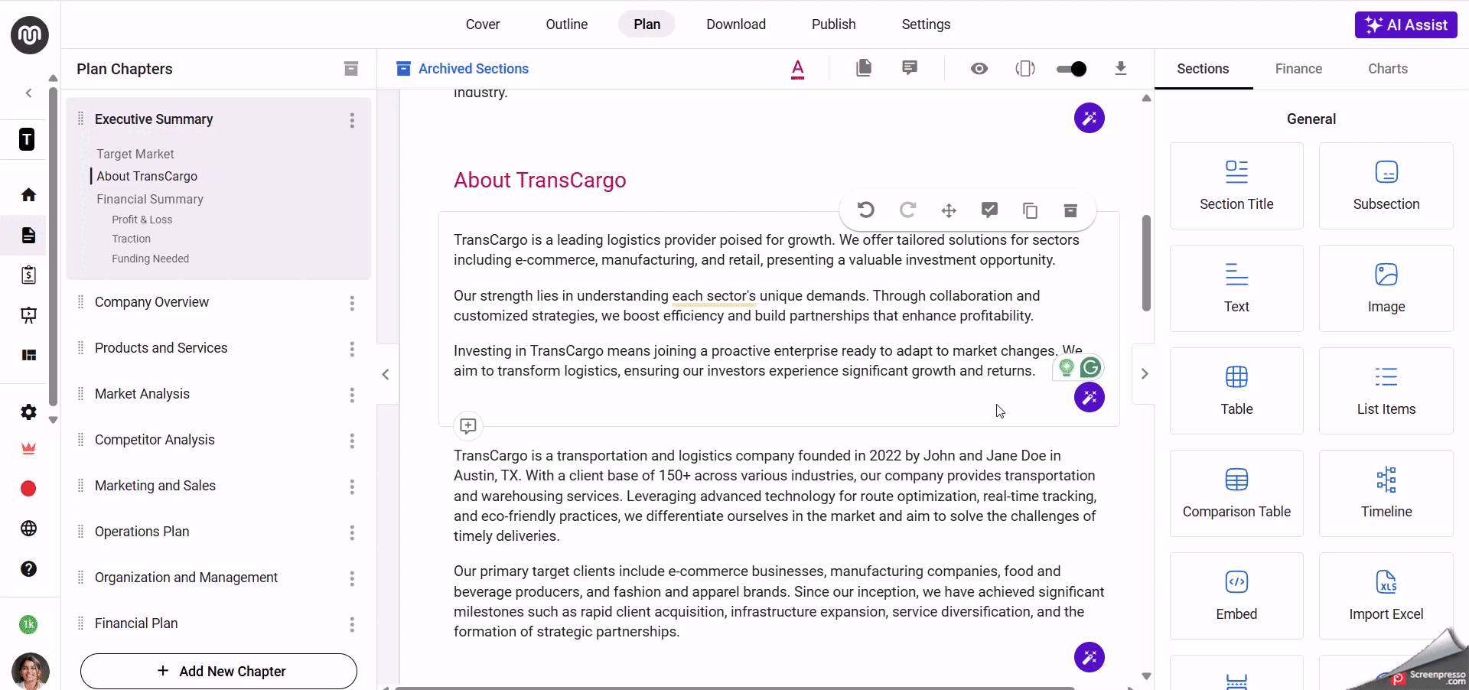
Task: Open the globe language icon
Action: pyautogui.click(x=28, y=529)
